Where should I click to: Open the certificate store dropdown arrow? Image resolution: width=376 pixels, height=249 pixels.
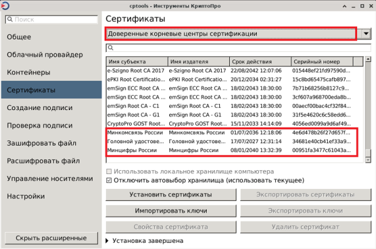(366, 34)
